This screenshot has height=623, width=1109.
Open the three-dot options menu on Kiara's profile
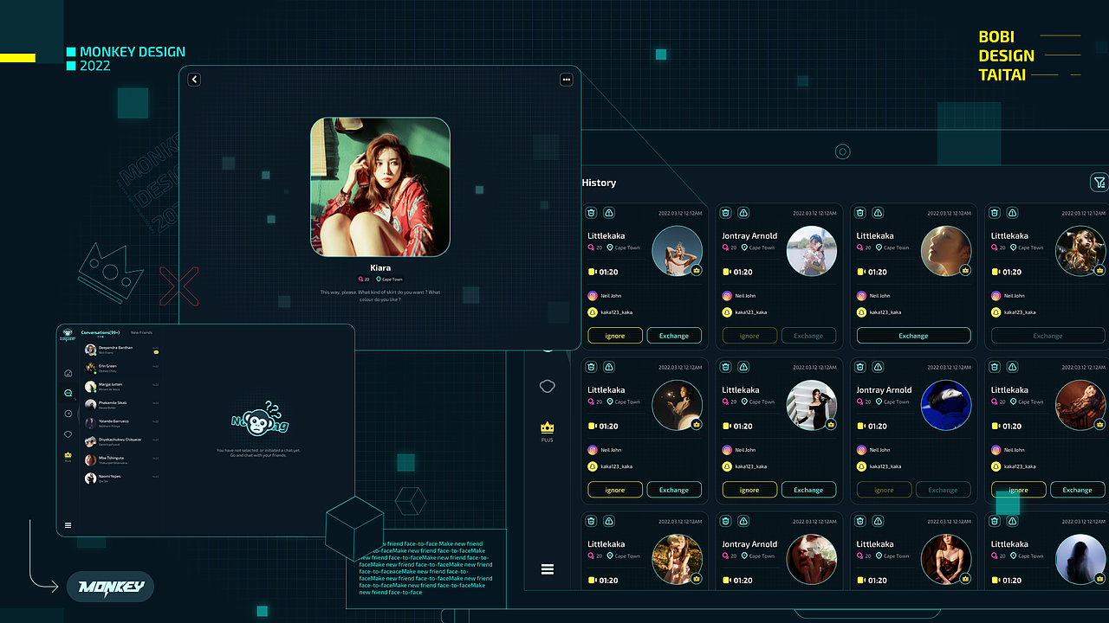566,79
